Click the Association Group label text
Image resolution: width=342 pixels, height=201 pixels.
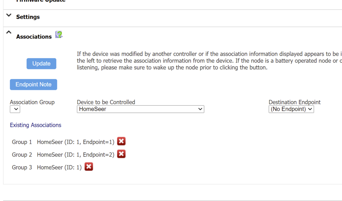(x=32, y=102)
